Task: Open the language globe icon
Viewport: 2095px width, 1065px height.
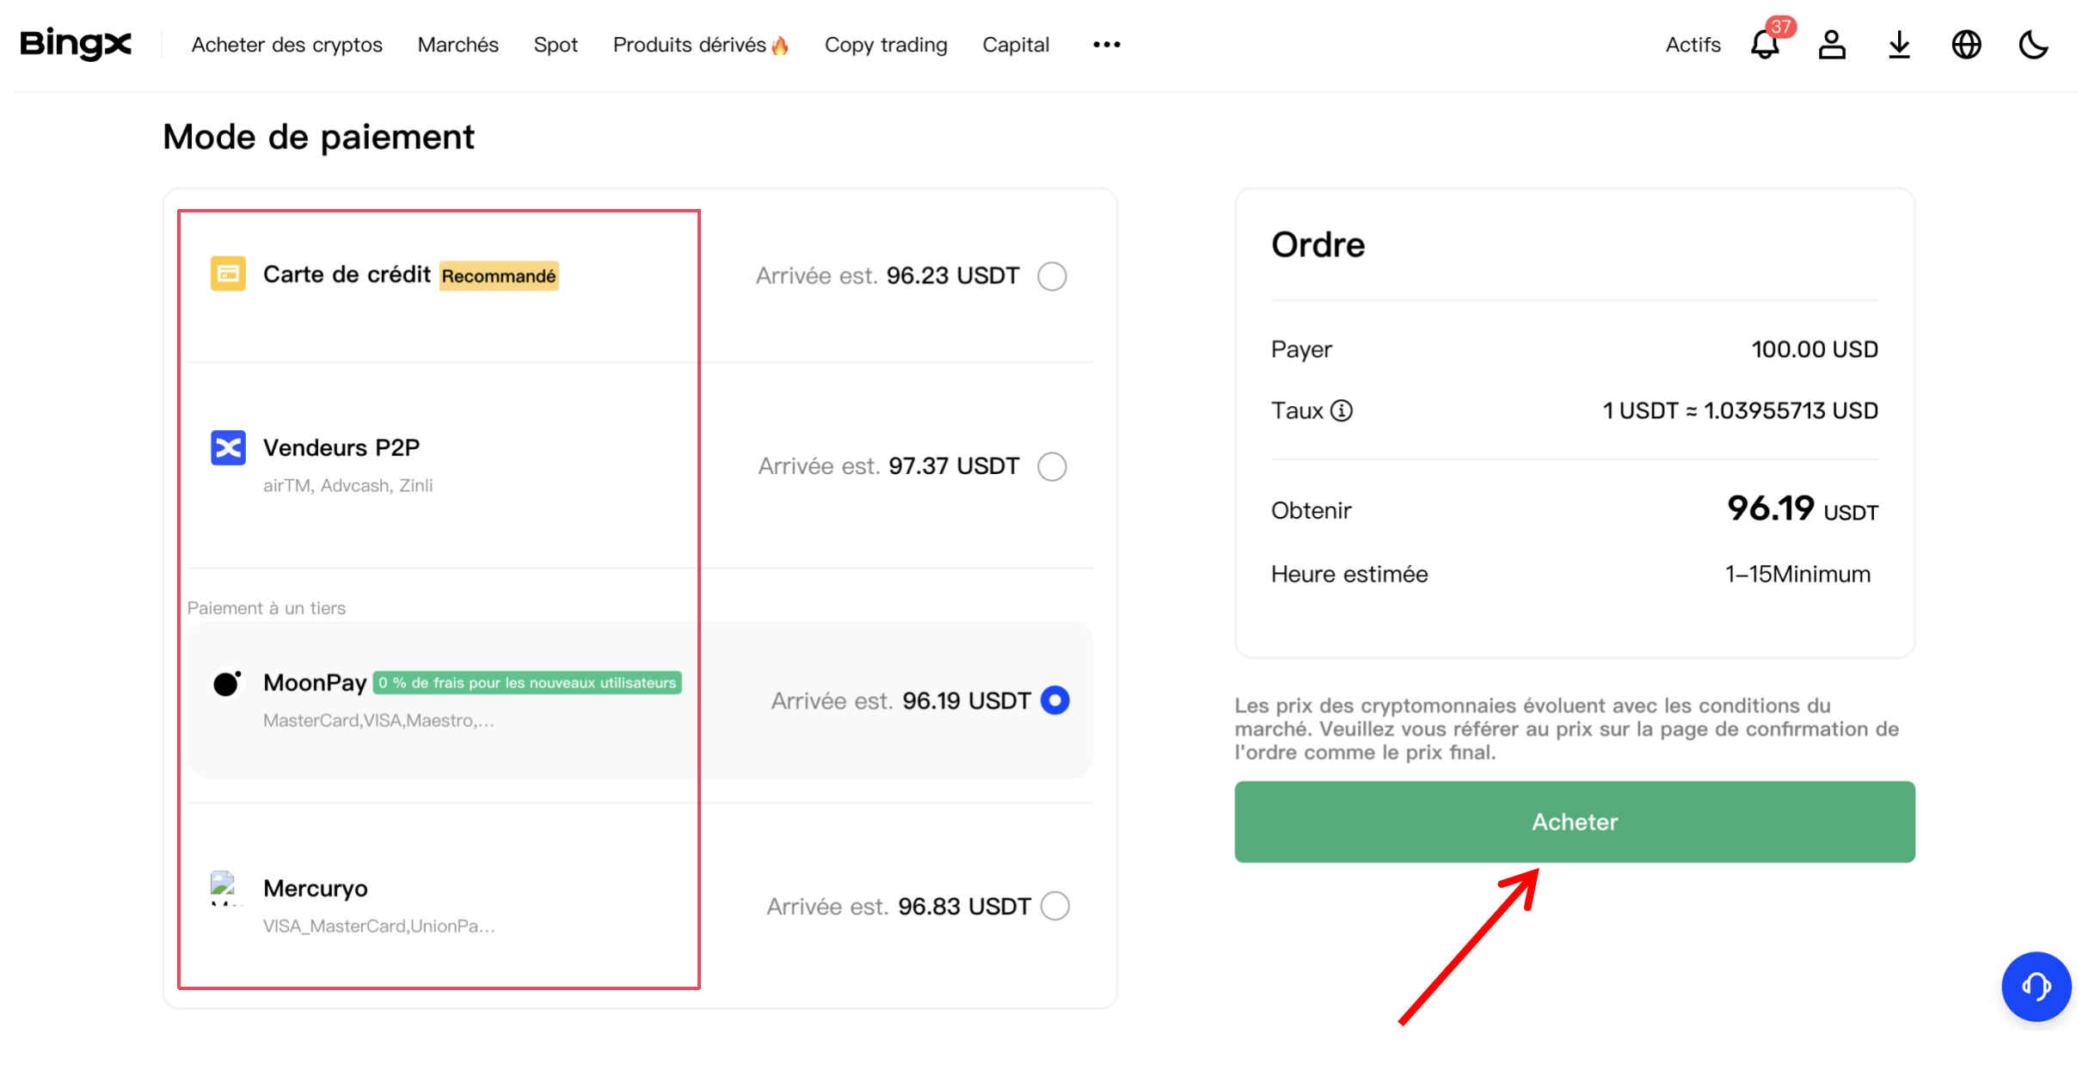Action: tap(1966, 45)
